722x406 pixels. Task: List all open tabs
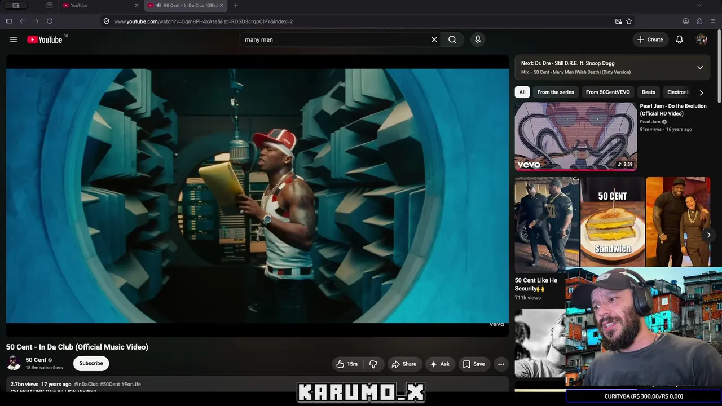(x=699, y=5)
